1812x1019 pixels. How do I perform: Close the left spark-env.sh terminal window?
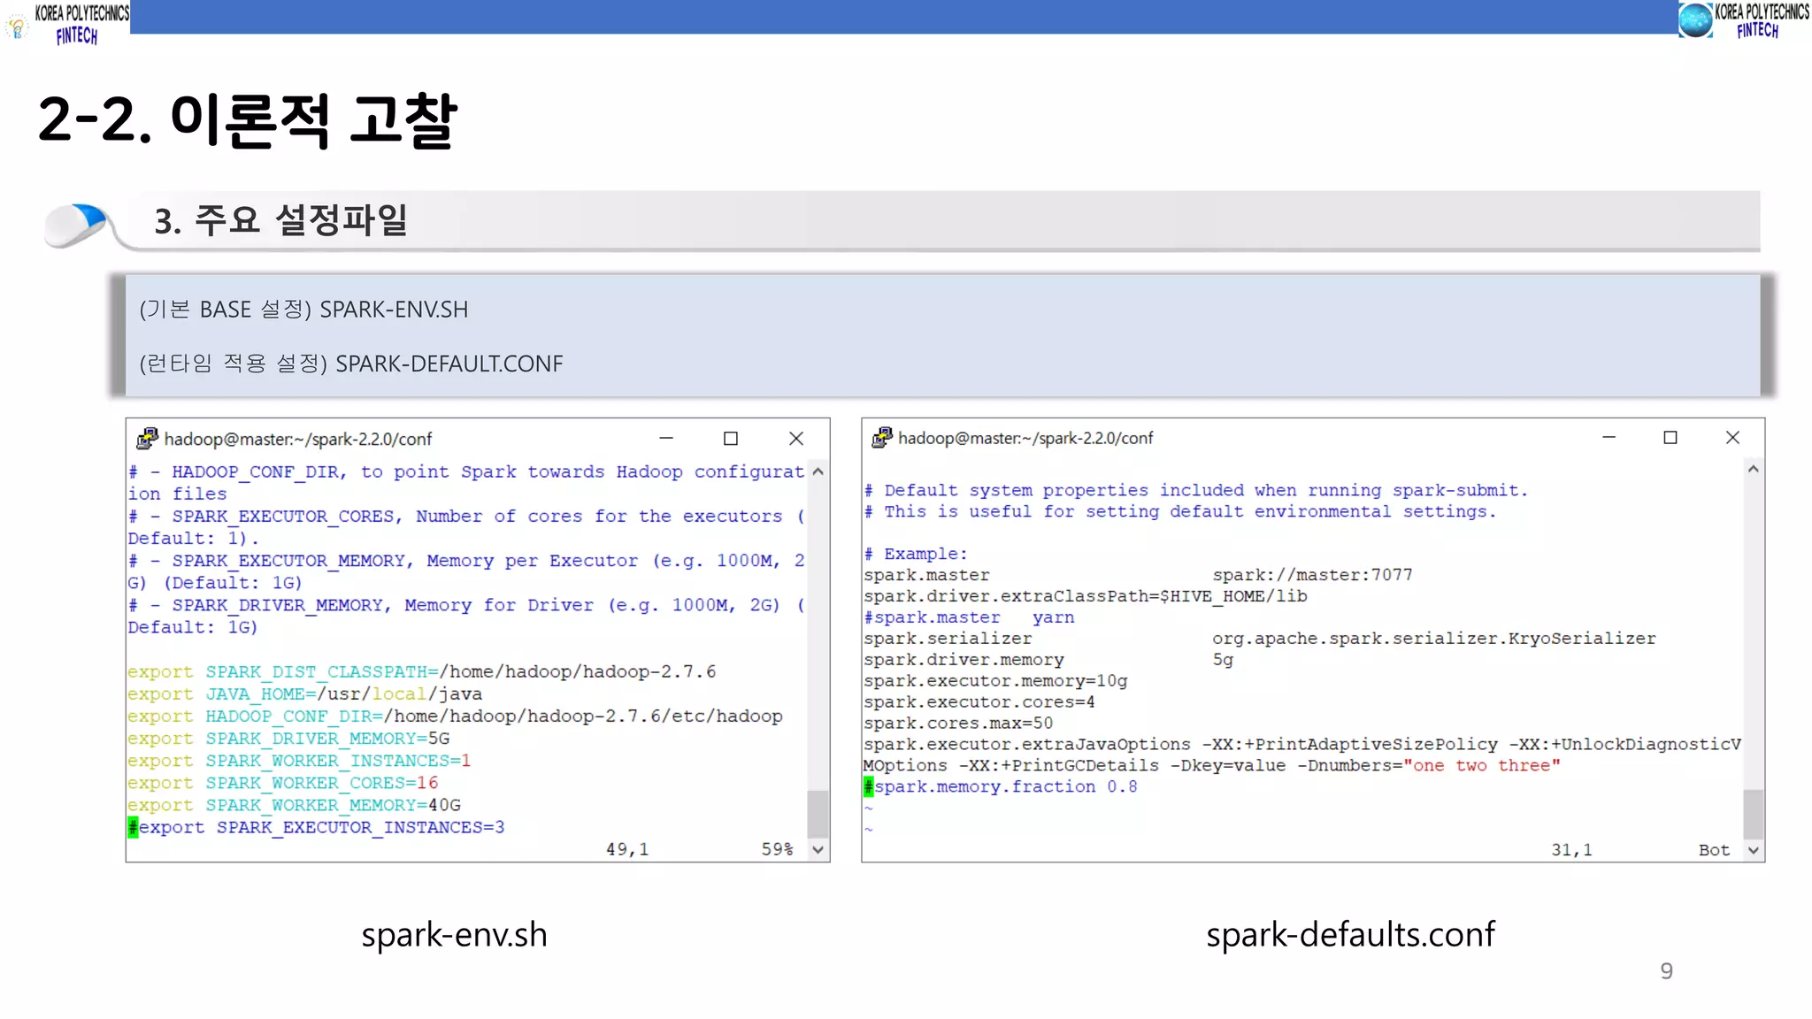pos(796,438)
